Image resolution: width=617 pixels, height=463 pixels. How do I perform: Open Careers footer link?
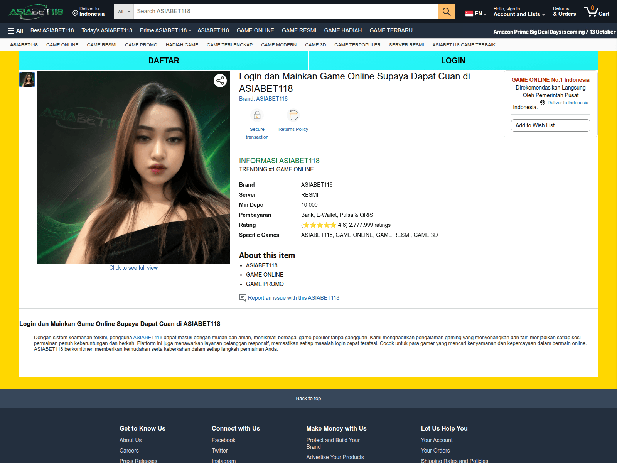coord(129,451)
